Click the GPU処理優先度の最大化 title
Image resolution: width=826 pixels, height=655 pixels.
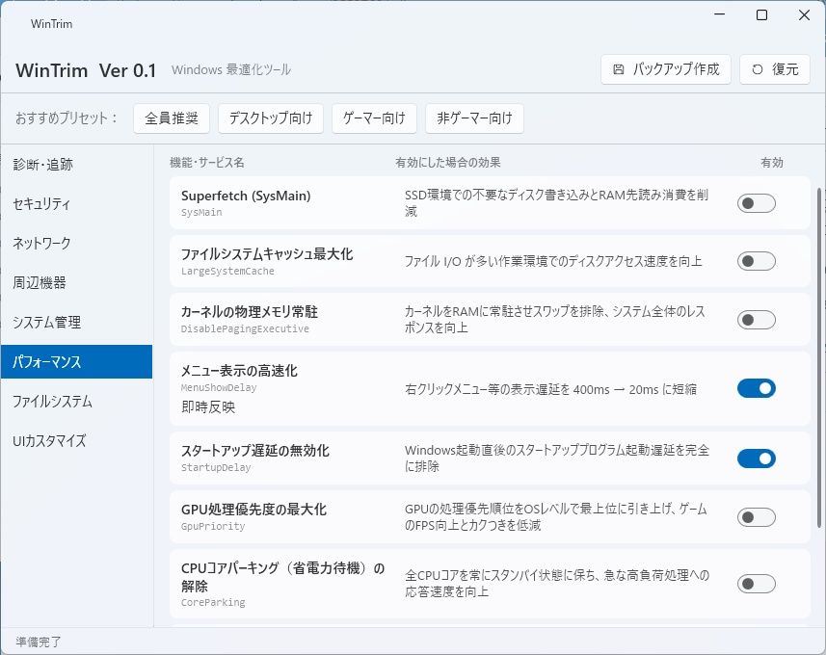(253, 510)
